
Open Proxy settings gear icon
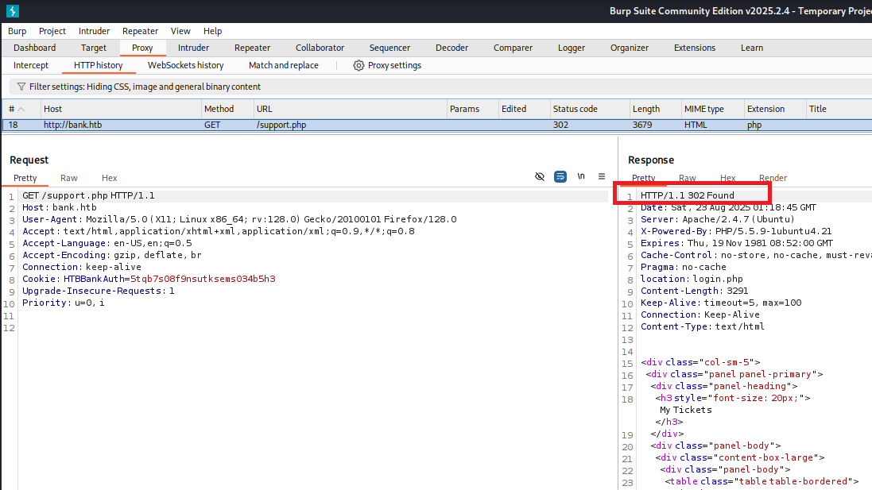click(x=358, y=65)
